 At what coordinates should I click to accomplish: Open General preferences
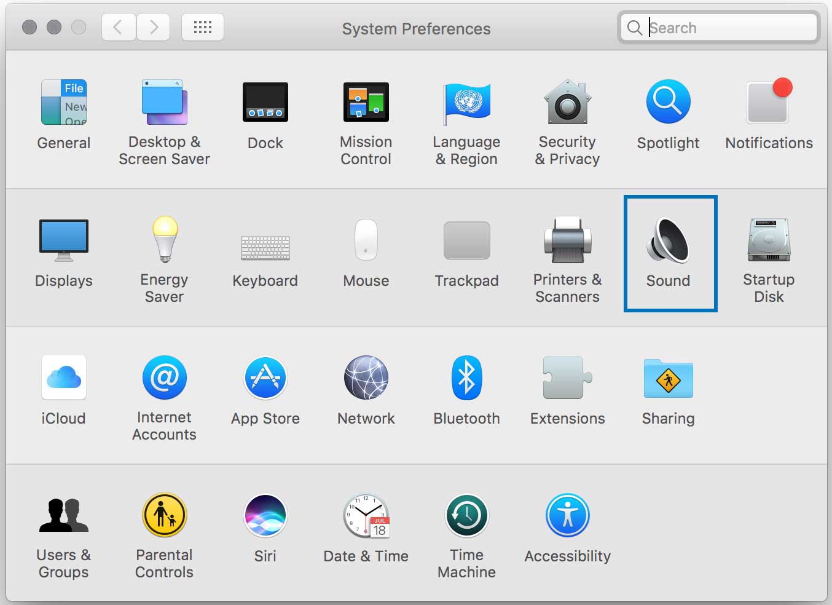point(64,114)
